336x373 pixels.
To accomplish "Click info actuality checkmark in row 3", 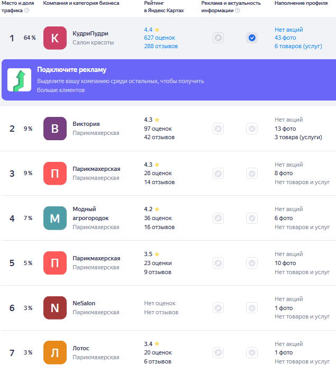I will coord(252,174).
